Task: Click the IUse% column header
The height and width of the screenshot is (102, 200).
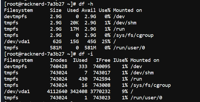Action: pos(121,60)
